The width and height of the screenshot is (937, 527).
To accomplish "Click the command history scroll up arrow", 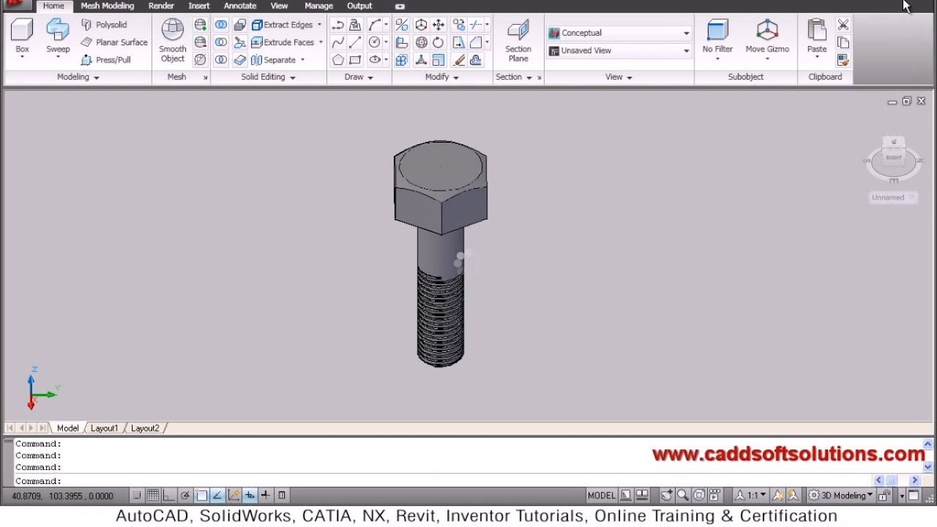I will click(x=927, y=444).
